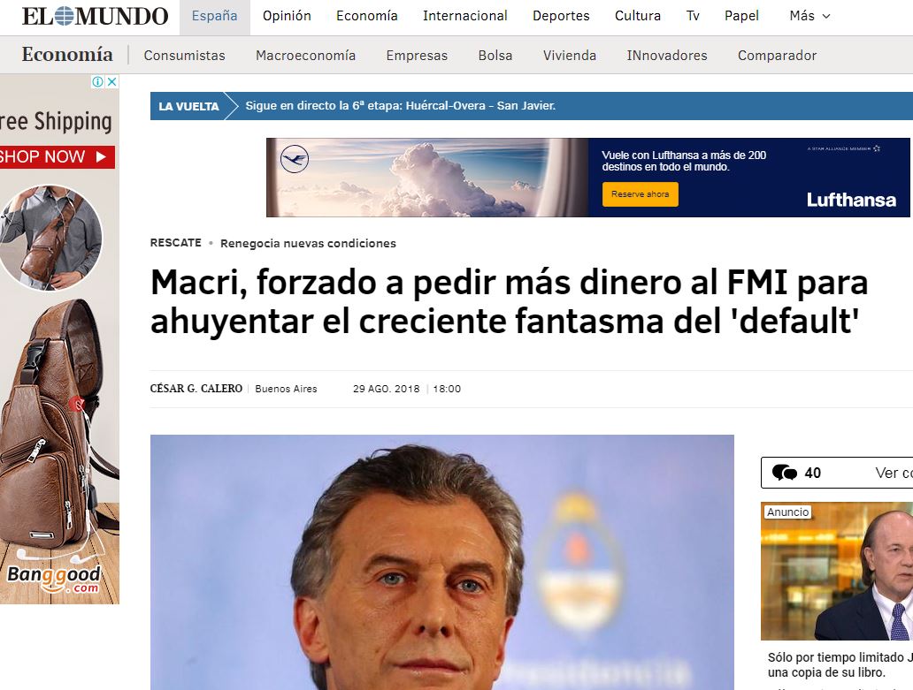Open the Comparador section
Image resolution: width=913 pixels, height=690 pixels.
pos(777,56)
